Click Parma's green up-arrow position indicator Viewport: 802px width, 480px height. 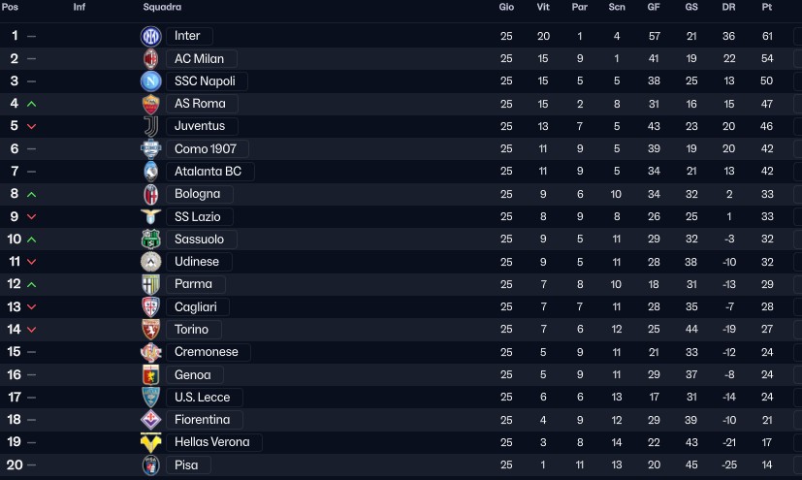tap(32, 284)
